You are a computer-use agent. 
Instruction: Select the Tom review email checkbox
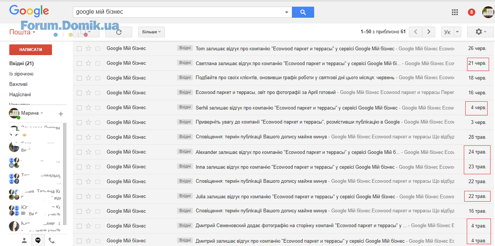click(x=79, y=48)
